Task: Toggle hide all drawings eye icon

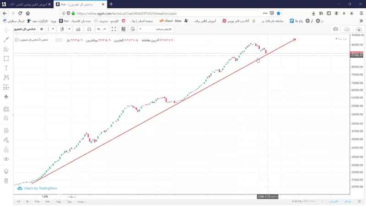Action: click(x=6, y=159)
